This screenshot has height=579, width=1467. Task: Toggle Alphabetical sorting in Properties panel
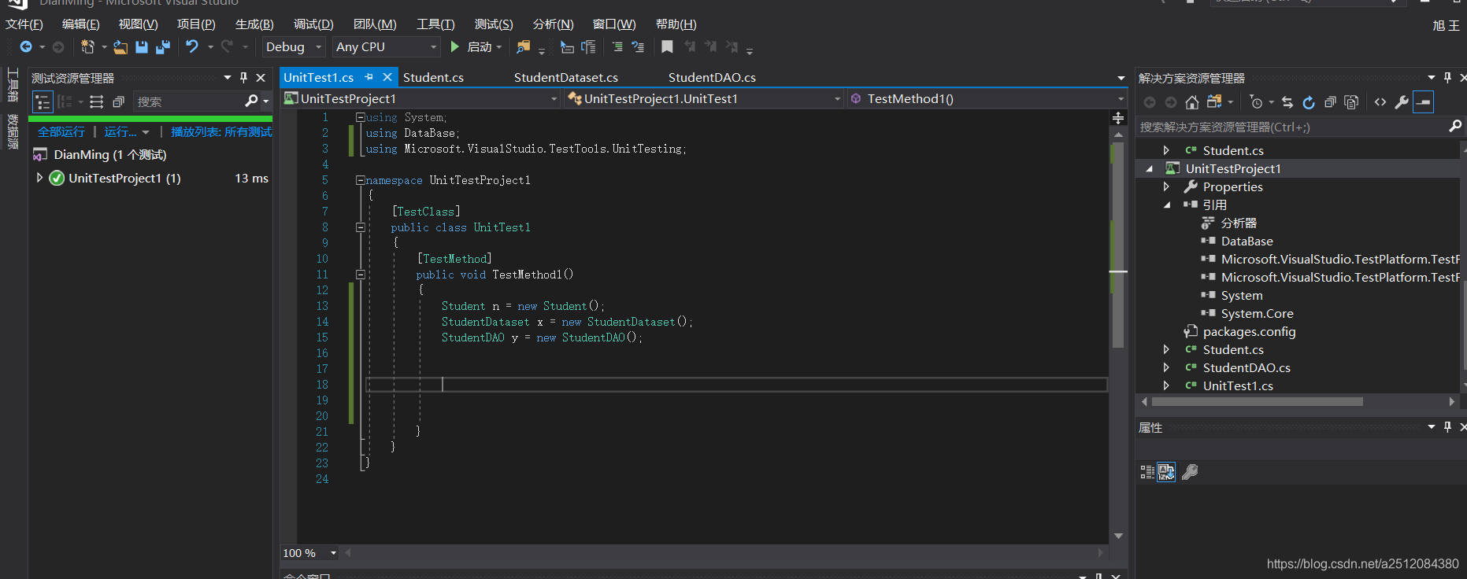1166,472
